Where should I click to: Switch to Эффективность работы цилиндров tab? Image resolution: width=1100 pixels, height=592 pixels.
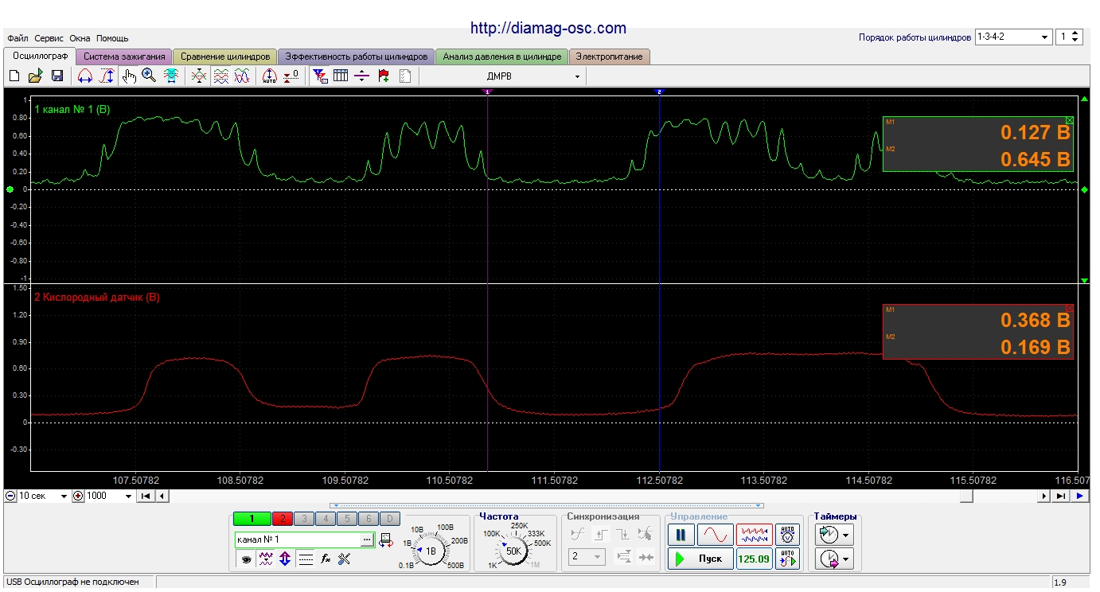point(357,56)
